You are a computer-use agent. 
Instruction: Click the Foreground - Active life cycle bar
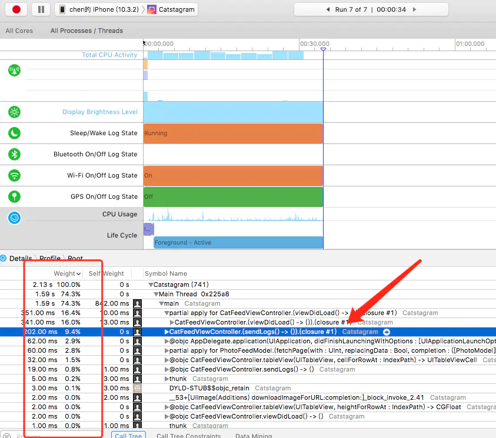(238, 242)
